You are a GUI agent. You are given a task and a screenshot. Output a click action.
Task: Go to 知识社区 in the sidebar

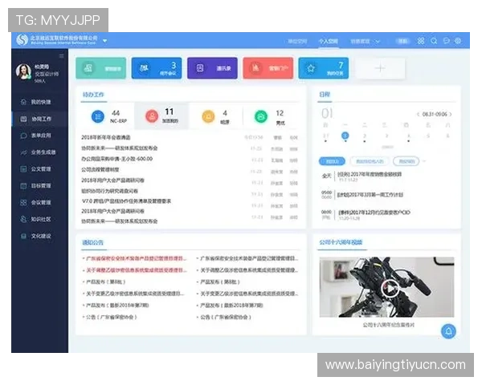(x=35, y=219)
